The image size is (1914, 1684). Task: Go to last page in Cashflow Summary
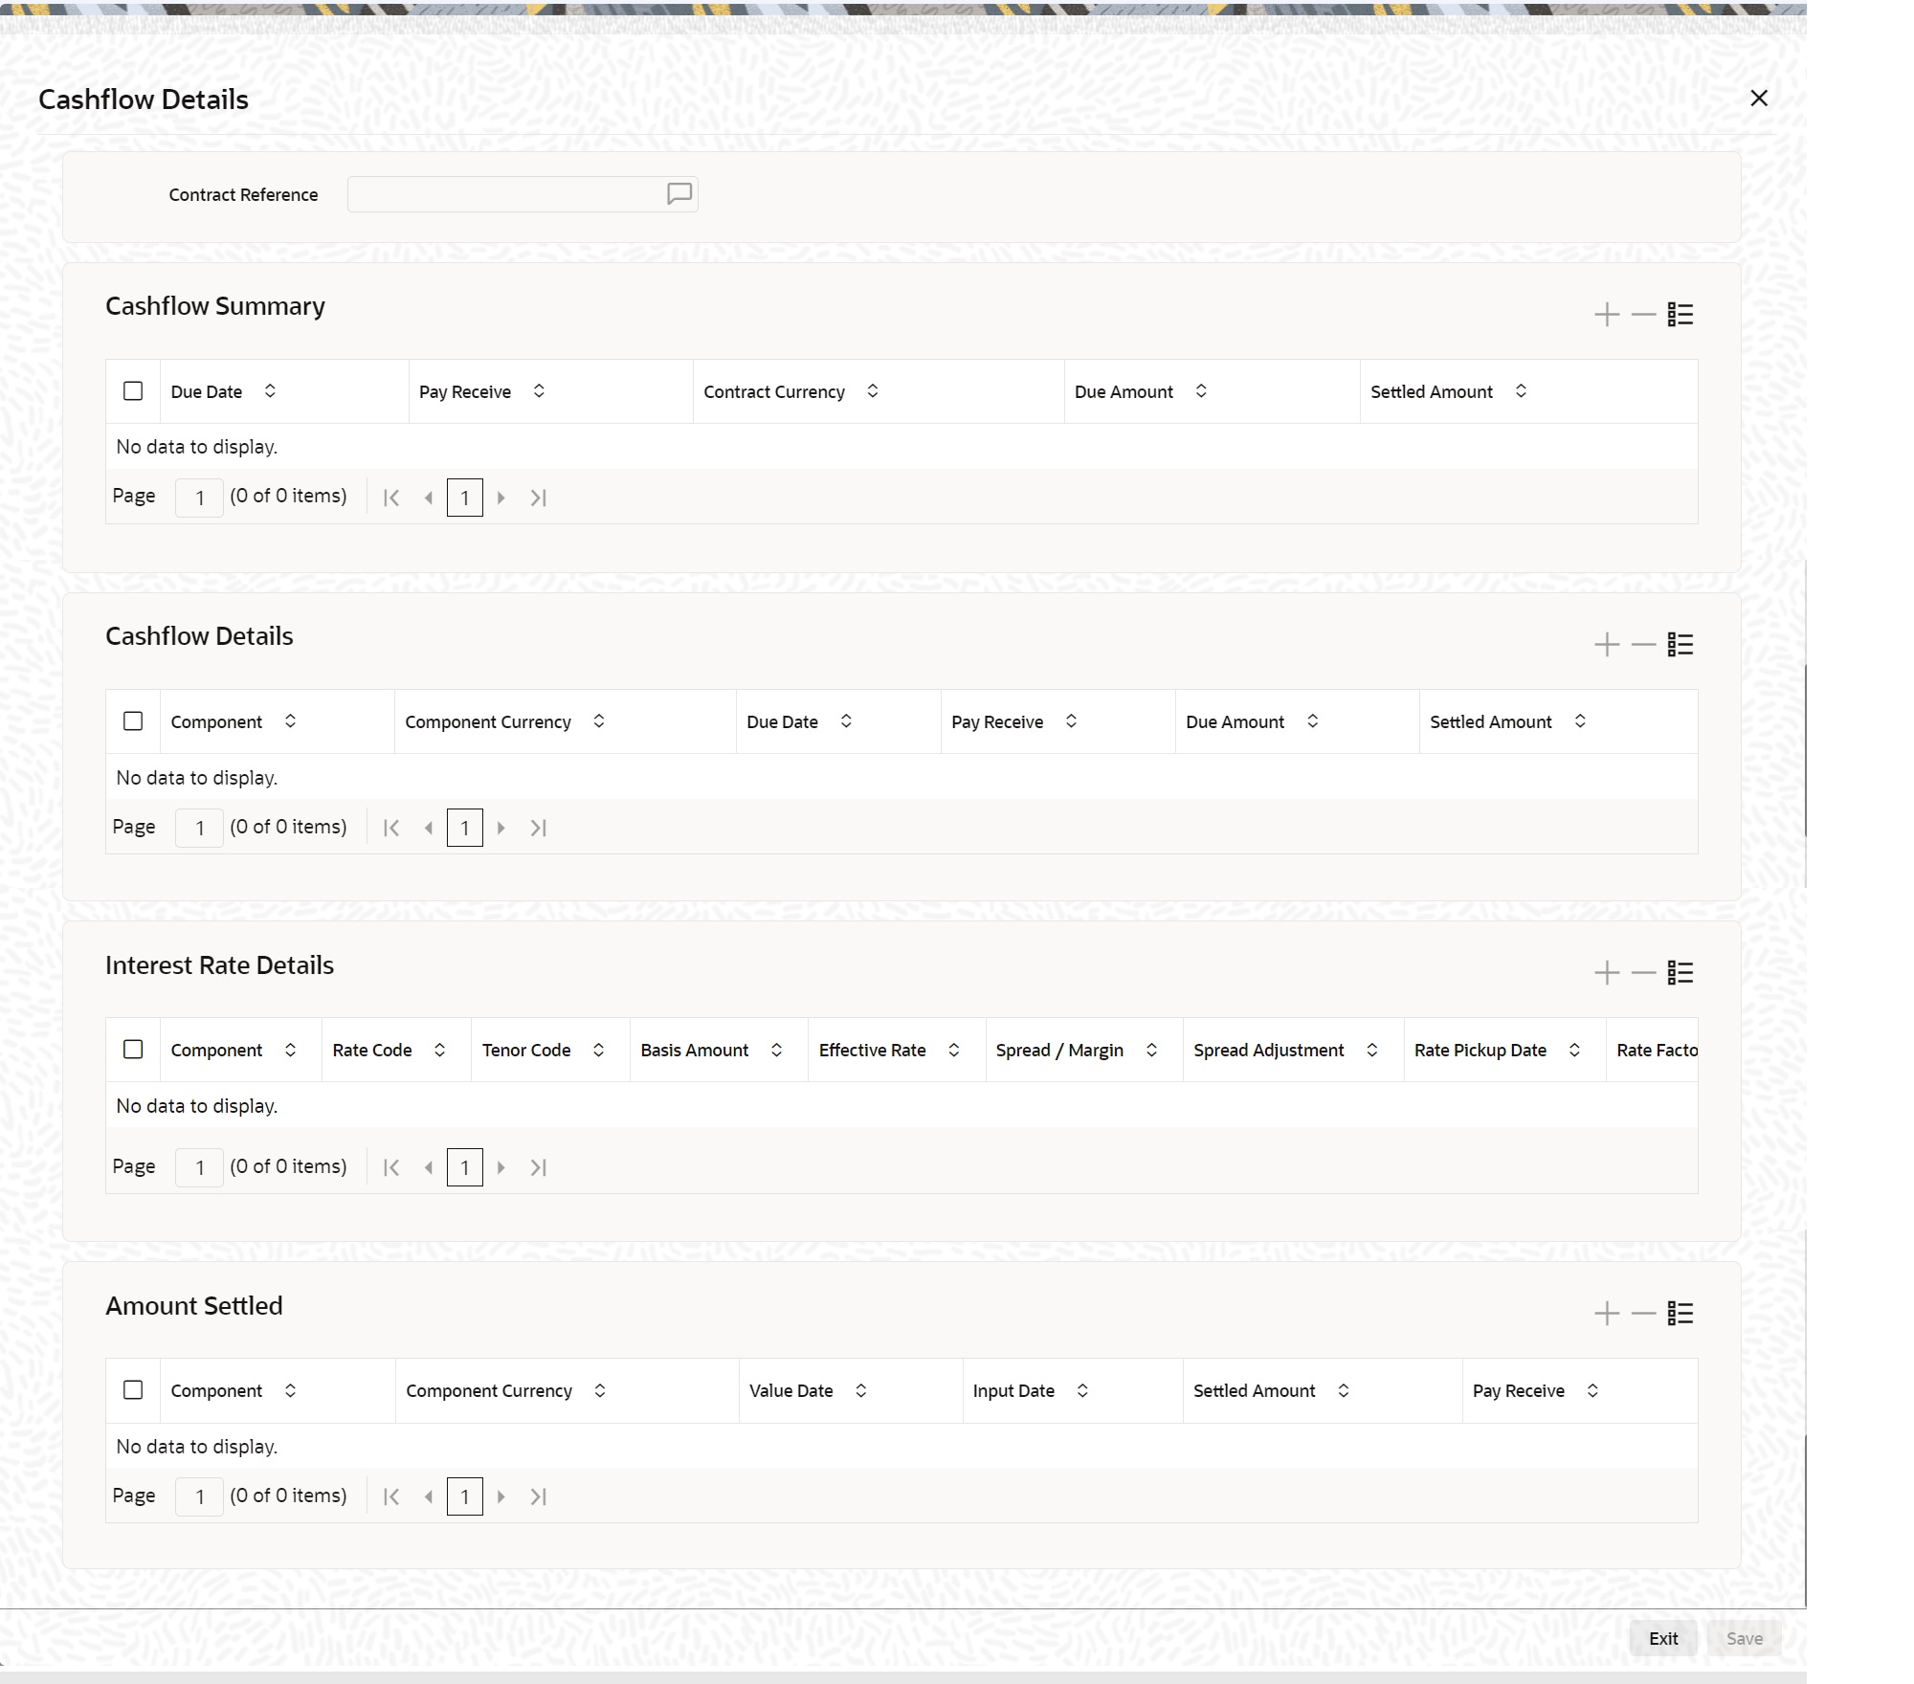(x=539, y=498)
